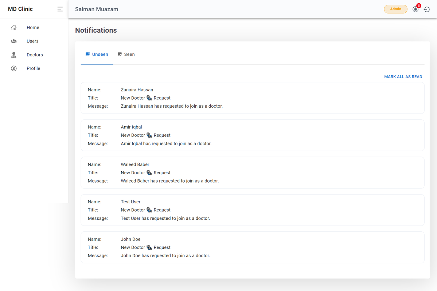Open the Users menu item
The height and width of the screenshot is (291, 437).
[x=34, y=41]
